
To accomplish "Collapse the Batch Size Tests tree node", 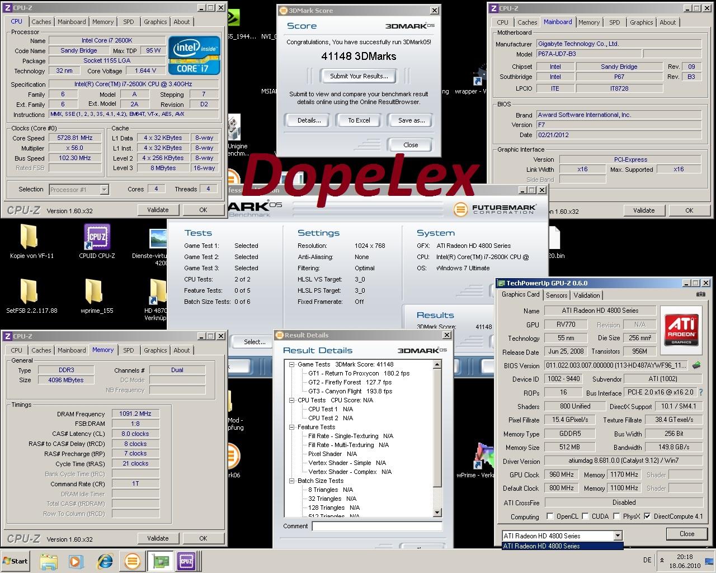I will point(291,481).
